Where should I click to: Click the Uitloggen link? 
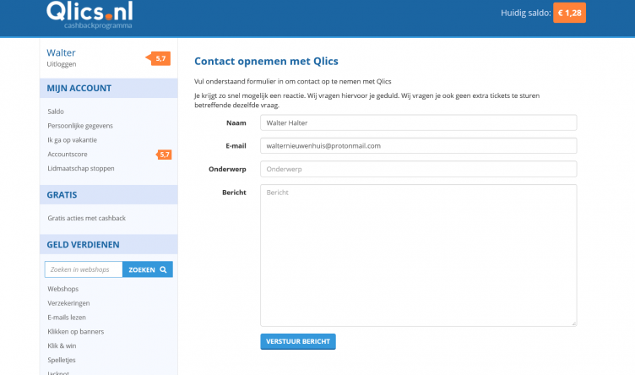[x=62, y=64]
